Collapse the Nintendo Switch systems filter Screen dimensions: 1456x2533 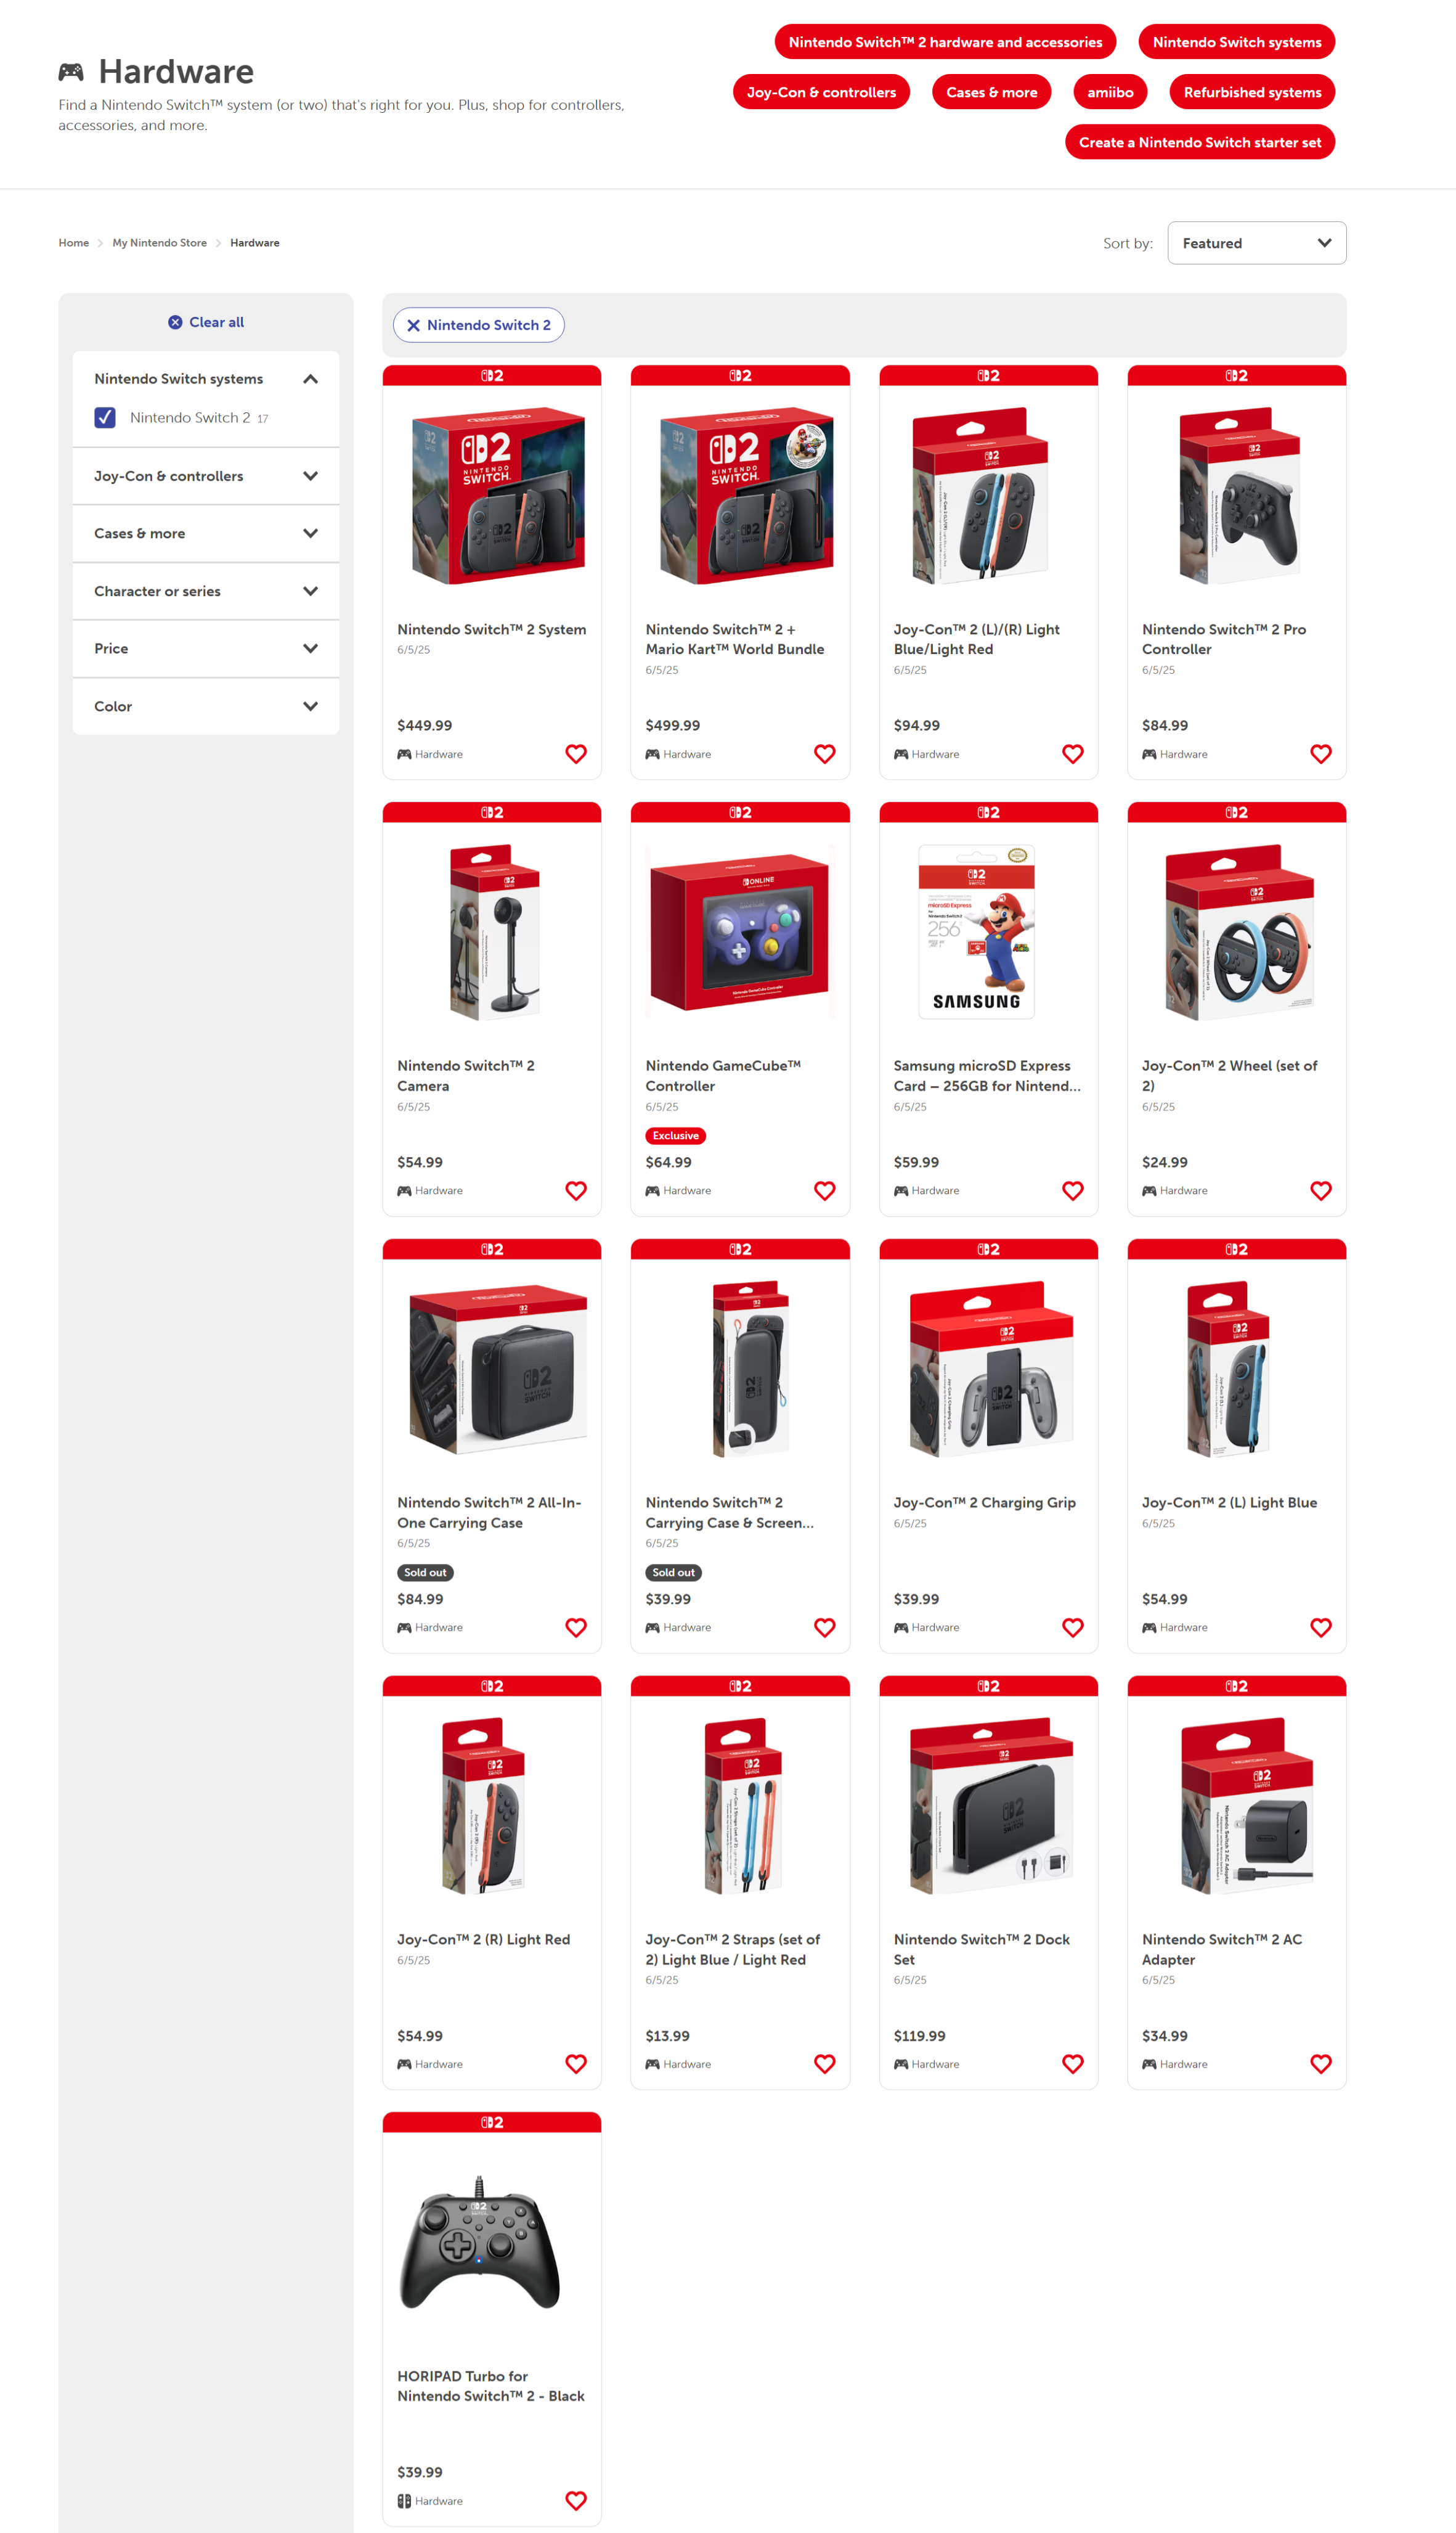point(310,379)
